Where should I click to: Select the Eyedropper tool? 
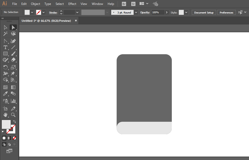pos(5,94)
